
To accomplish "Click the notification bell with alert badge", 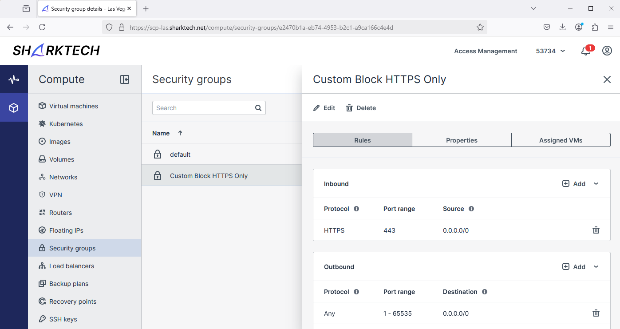I will [x=585, y=51].
